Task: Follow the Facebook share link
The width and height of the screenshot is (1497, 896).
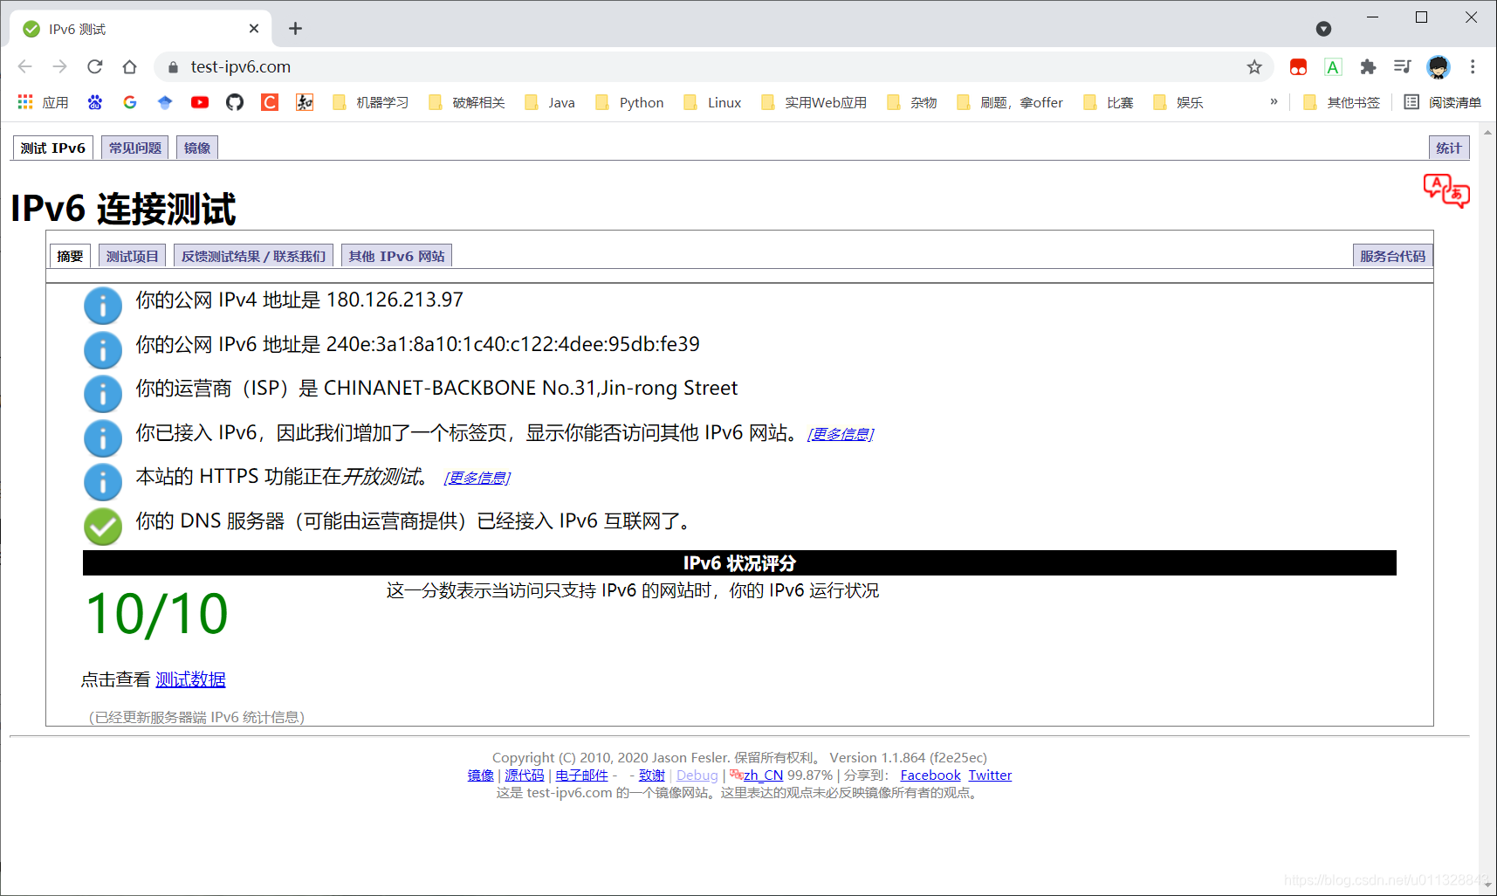Action: pyautogui.click(x=930, y=775)
